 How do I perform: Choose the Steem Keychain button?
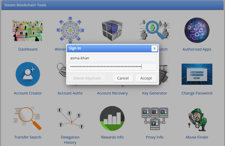coord(87,78)
